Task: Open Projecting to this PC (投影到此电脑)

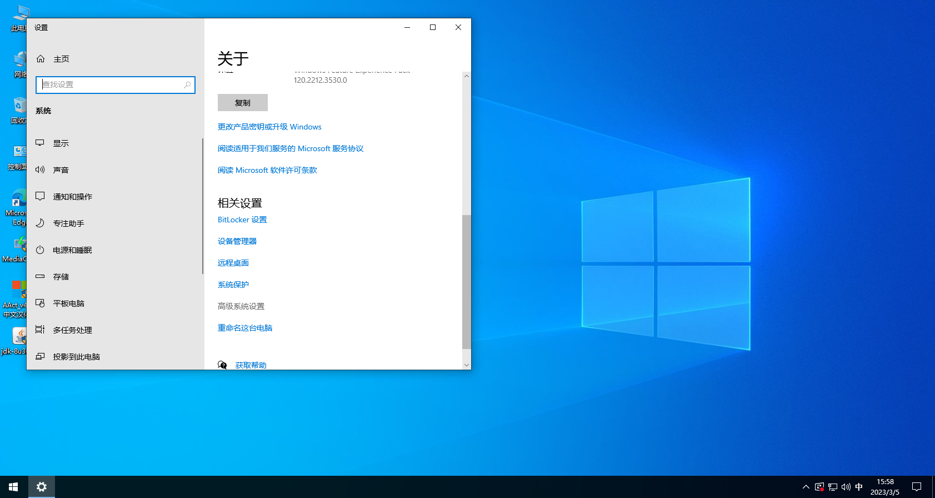Action: pos(115,357)
